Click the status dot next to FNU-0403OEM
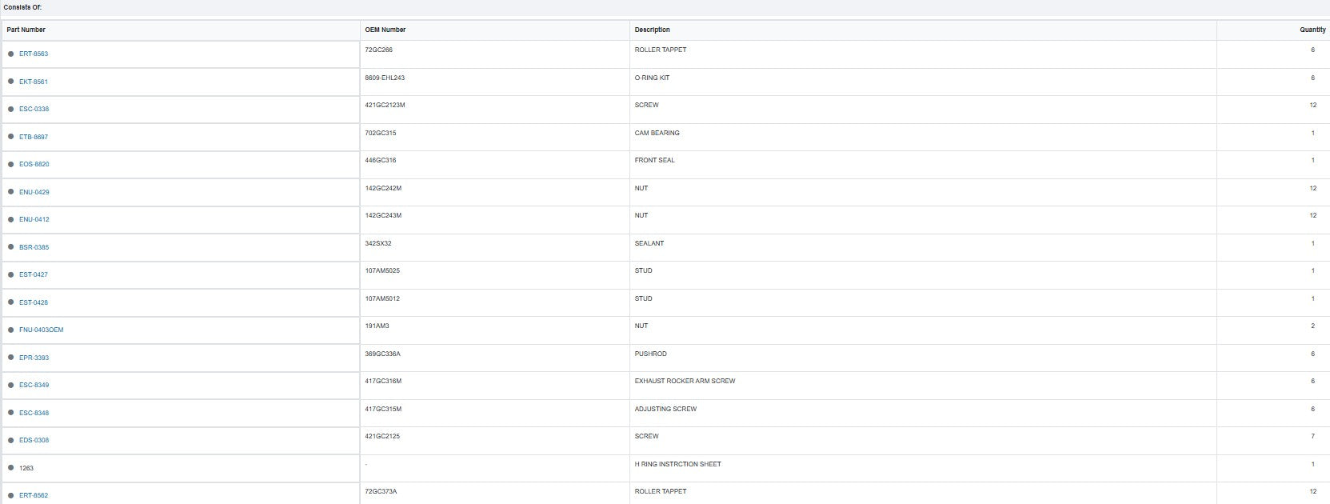1330x504 pixels. [x=11, y=330]
